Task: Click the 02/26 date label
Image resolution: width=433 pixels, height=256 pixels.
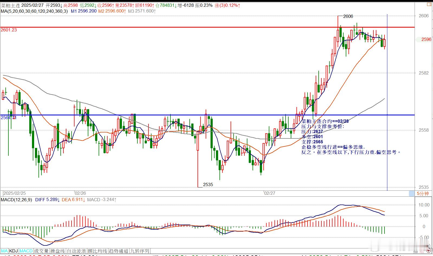Action: pos(80,193)
